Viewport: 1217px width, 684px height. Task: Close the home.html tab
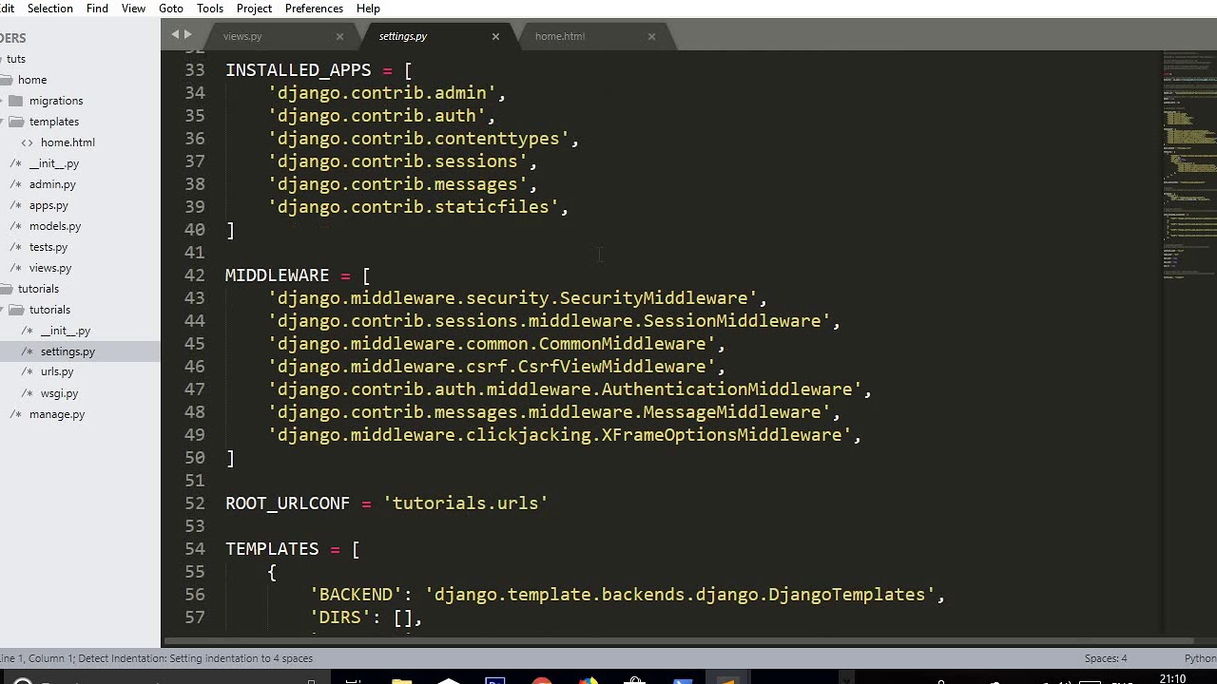pyautogui.click(x=651, y=36)
